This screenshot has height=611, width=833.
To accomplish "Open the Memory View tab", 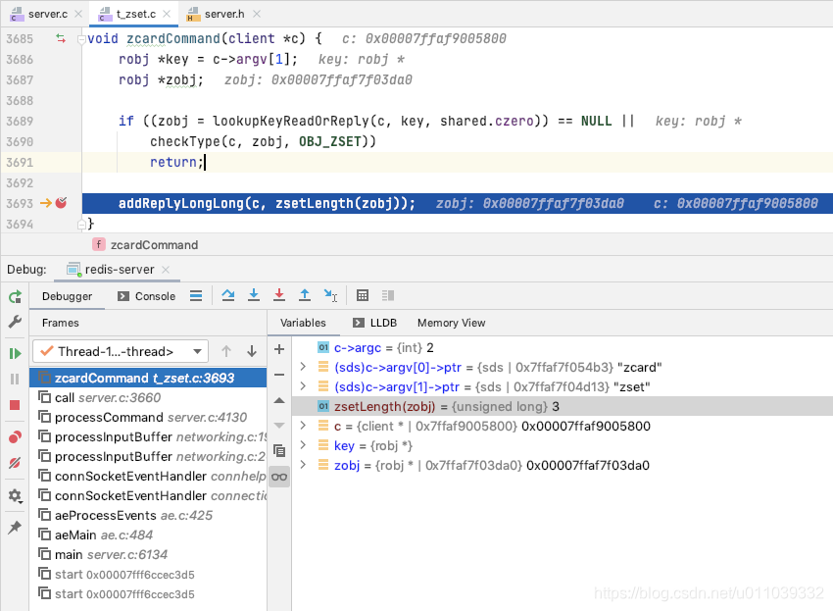I will pyautogui.click(x=451, y=323).
